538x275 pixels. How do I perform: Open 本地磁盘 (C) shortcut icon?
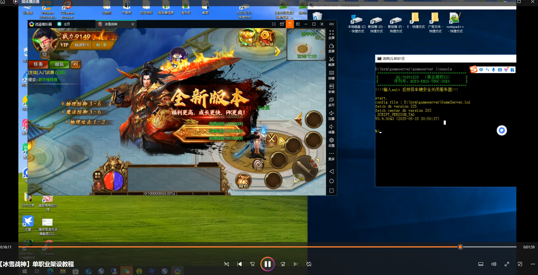[357, 24]
